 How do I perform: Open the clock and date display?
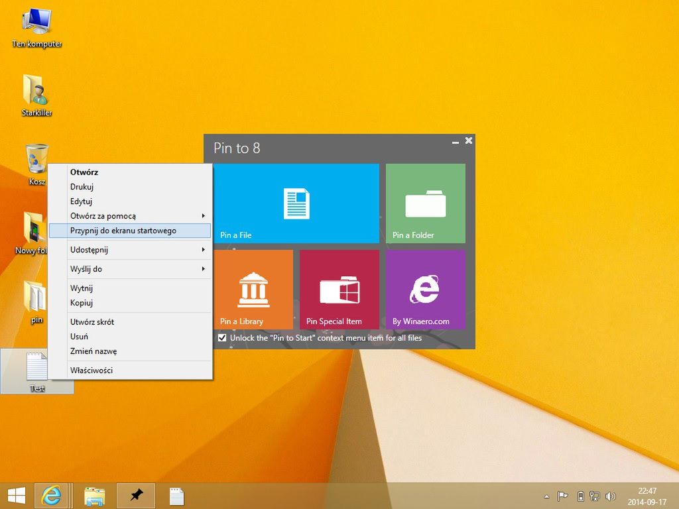coord(647,496)
